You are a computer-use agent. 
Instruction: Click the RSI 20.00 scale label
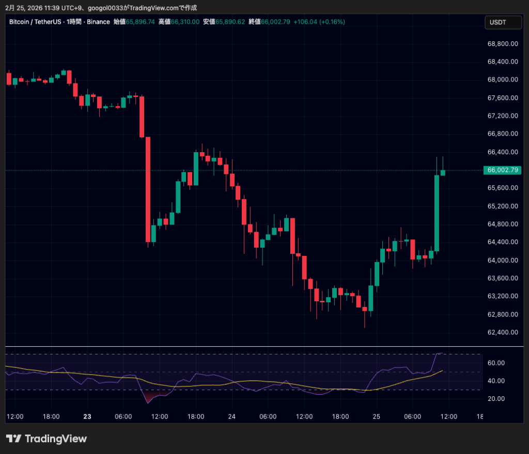(x=496, y=399)
